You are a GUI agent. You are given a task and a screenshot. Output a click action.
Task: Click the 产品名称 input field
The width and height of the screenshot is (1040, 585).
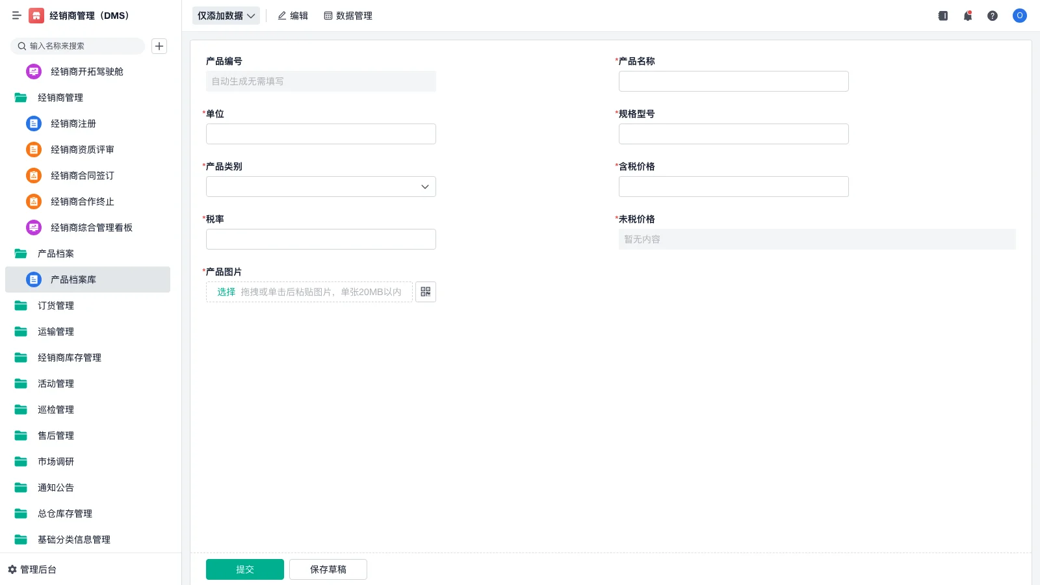click(x=733, y=81)
